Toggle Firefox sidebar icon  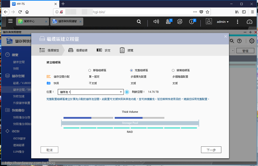click(244, 12)
